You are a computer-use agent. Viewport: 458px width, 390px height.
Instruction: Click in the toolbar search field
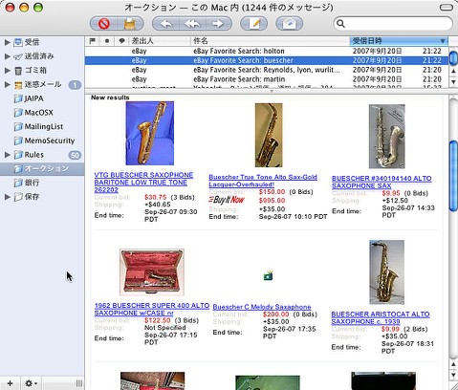[x=393, y=24]
